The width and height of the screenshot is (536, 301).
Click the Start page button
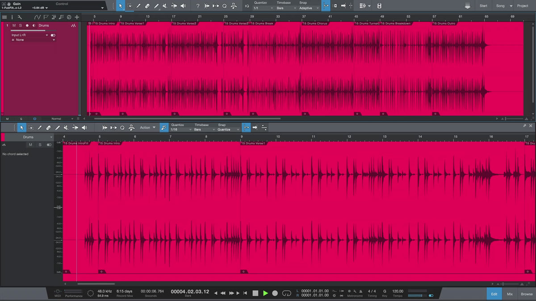click(x=483, y=6)
